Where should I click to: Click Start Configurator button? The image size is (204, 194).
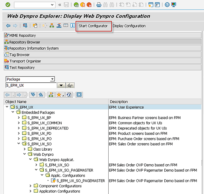(93, 26)
